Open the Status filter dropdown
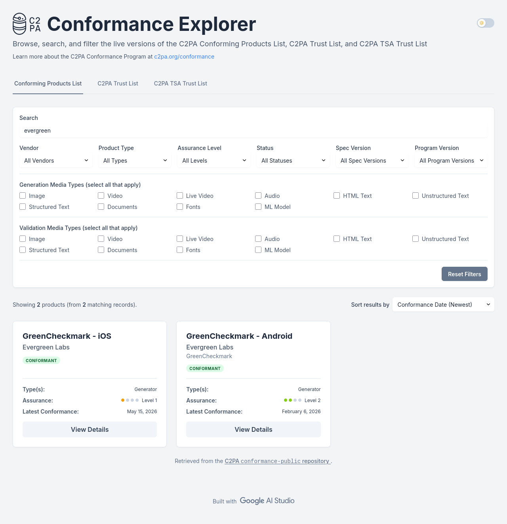The width and height of the screenshot is (507, 524). click(x=293, y=161)
